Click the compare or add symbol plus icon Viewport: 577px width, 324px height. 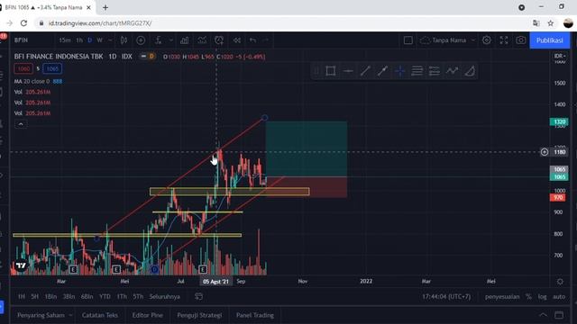tap(141, 40)
